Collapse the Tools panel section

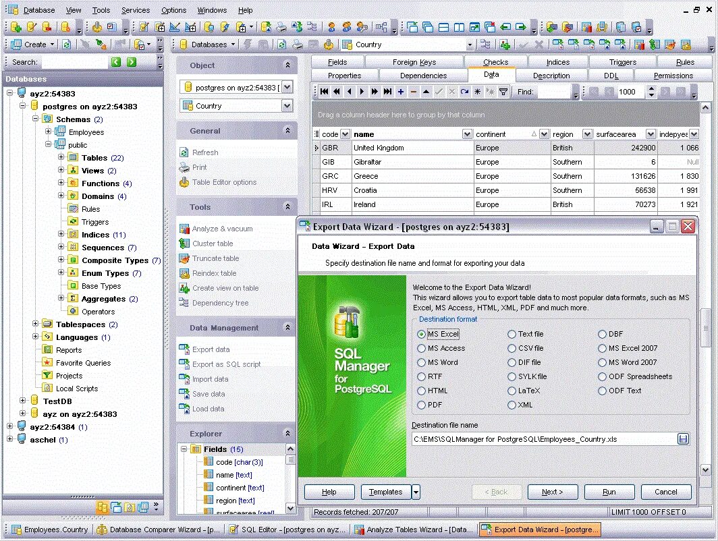(287, 207)
